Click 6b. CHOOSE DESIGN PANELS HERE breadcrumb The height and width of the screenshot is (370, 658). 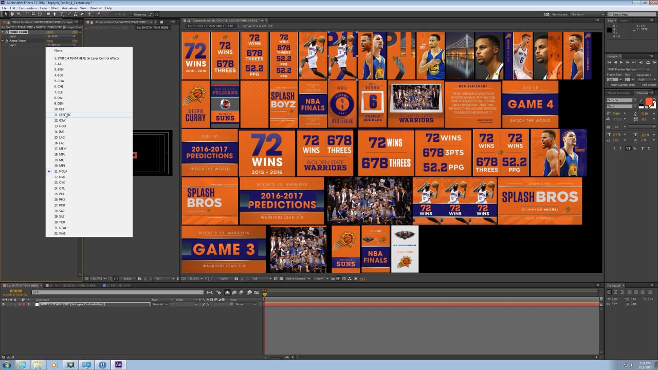tap(211, 26)
